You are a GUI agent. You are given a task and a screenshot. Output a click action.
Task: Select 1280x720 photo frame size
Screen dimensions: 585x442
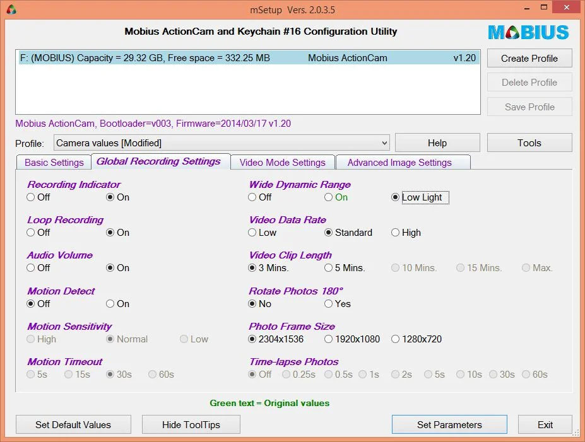(417, 339)
